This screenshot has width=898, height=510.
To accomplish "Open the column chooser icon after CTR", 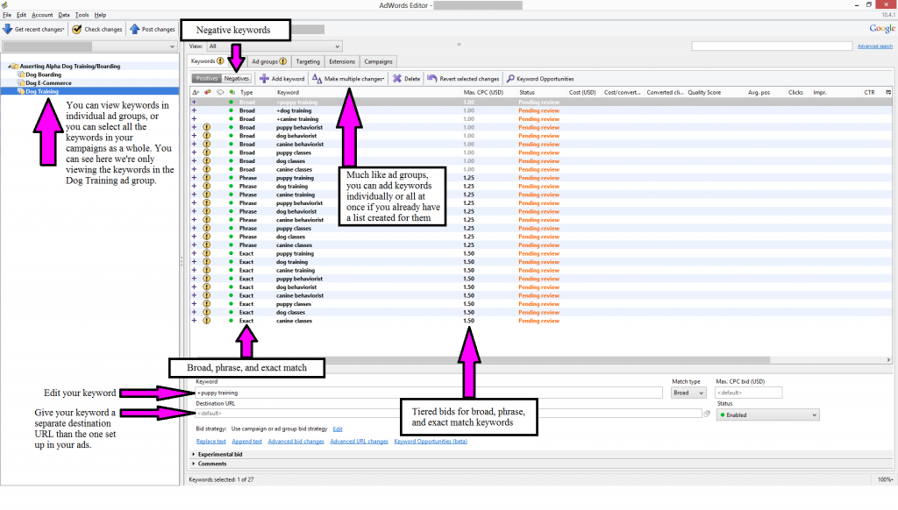I will [x=888, y=92].
